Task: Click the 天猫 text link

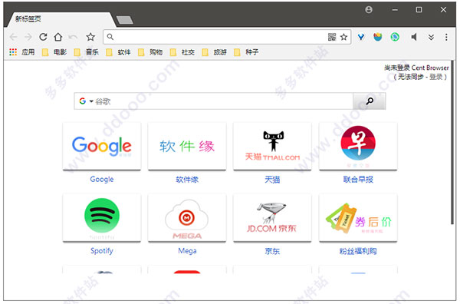Action: click(x=272, y=180)
